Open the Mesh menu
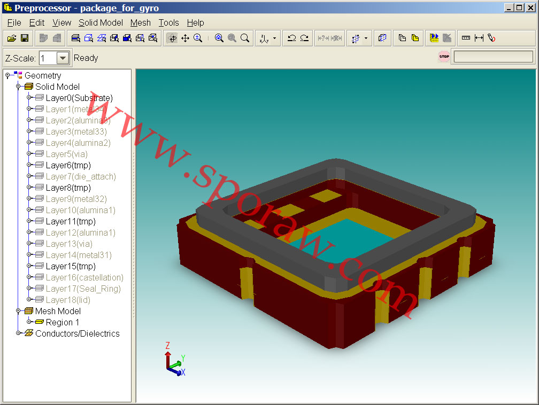Image resolution: width=539 pixels, height=405 pixels. 141,22
